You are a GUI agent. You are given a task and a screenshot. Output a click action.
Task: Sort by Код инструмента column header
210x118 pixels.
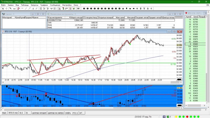56,17
